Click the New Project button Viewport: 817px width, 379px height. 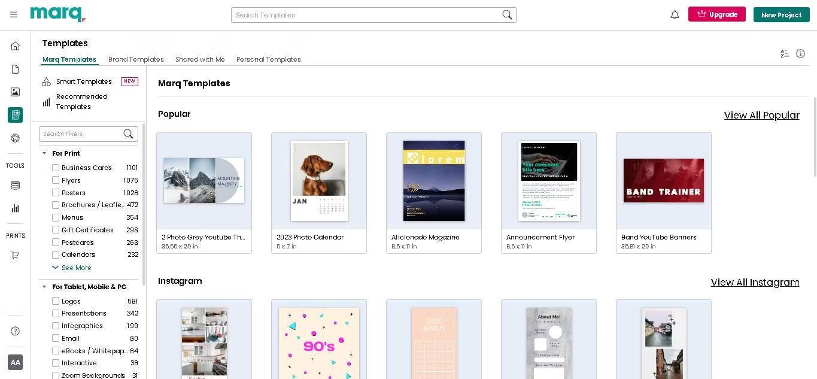[x=781, y=14]
